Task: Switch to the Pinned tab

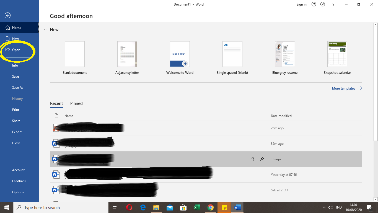Action: [x=76, y=103]
